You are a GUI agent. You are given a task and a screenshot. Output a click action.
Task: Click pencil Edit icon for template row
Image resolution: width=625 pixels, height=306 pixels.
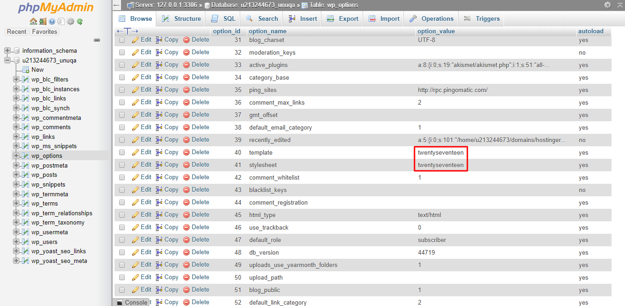[135, 152]
